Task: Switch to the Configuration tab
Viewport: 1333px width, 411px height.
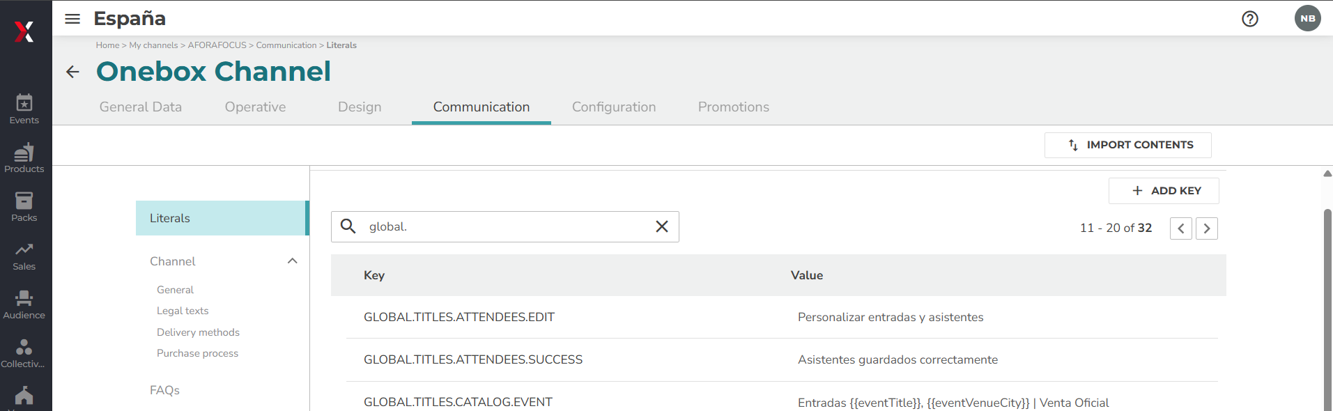Action: [x=614, y=107]
